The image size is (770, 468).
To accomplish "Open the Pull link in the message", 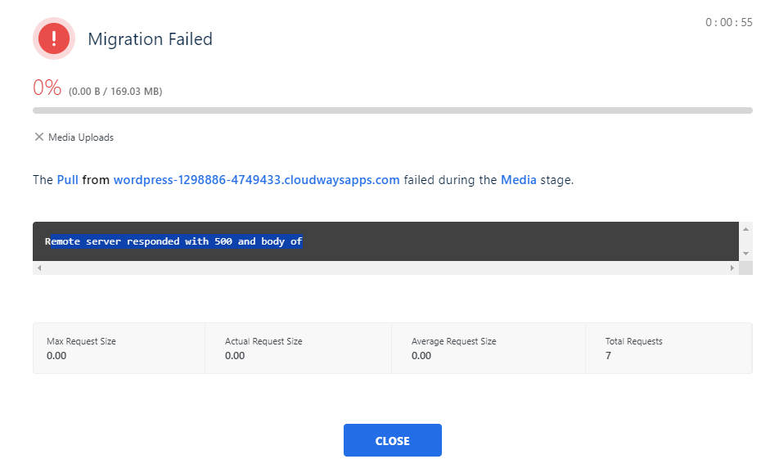I will (68, 180).
